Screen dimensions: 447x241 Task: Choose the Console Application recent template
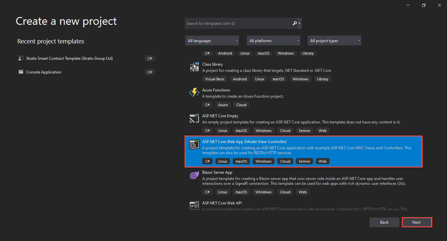(44, 72)
